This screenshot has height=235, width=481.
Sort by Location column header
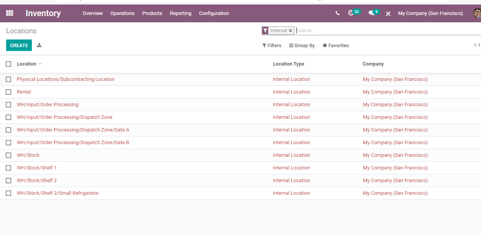[26, 64]
